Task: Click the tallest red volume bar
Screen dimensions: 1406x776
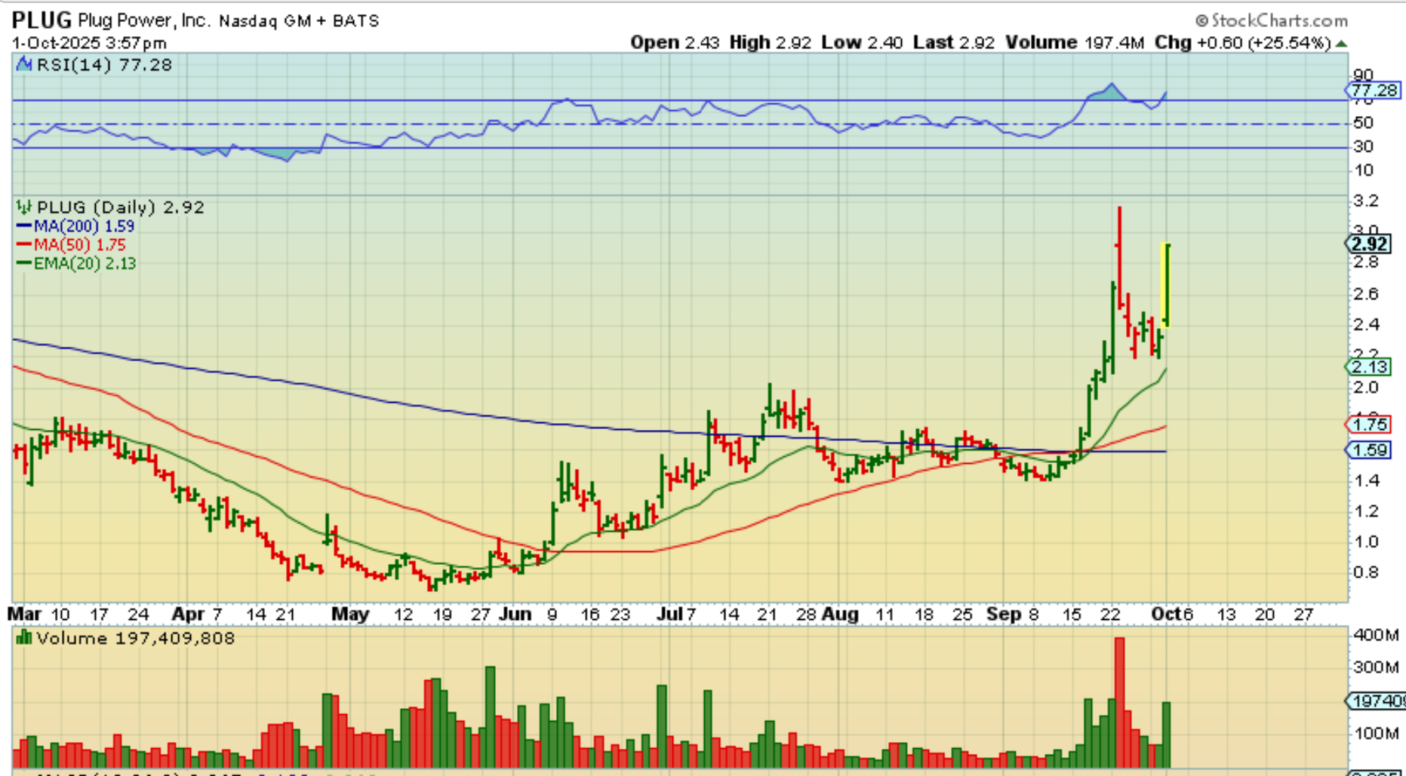Action: pyautogui.click(x=1119, y=703)
